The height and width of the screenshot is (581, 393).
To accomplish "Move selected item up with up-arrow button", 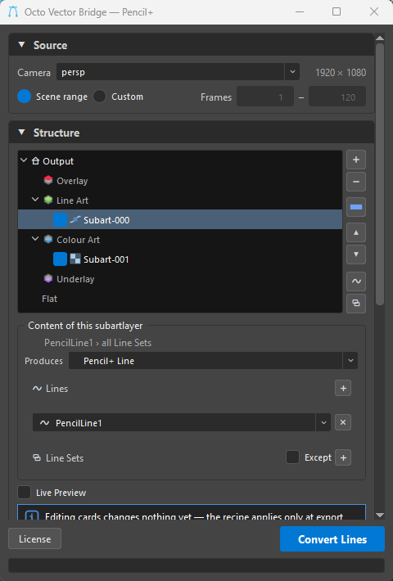I will coord(356,232).
